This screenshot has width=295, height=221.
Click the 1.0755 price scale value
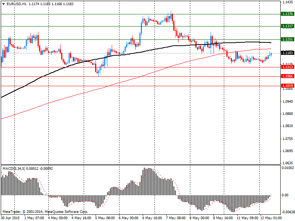pos(288,139)
